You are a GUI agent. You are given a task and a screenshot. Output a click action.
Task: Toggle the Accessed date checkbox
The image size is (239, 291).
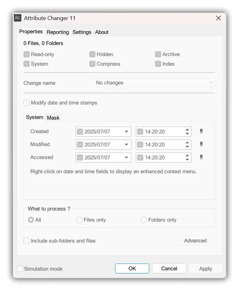coord(80,158)
